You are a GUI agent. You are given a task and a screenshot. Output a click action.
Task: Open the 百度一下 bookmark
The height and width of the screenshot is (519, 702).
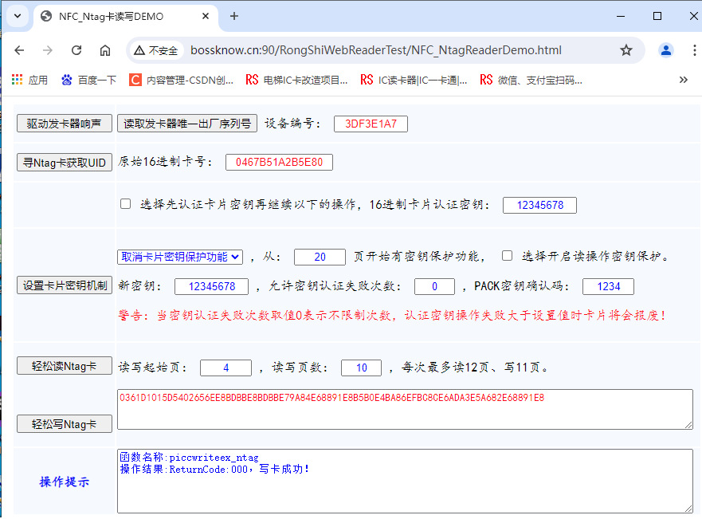pyautogui.click(x=89, y=81)
